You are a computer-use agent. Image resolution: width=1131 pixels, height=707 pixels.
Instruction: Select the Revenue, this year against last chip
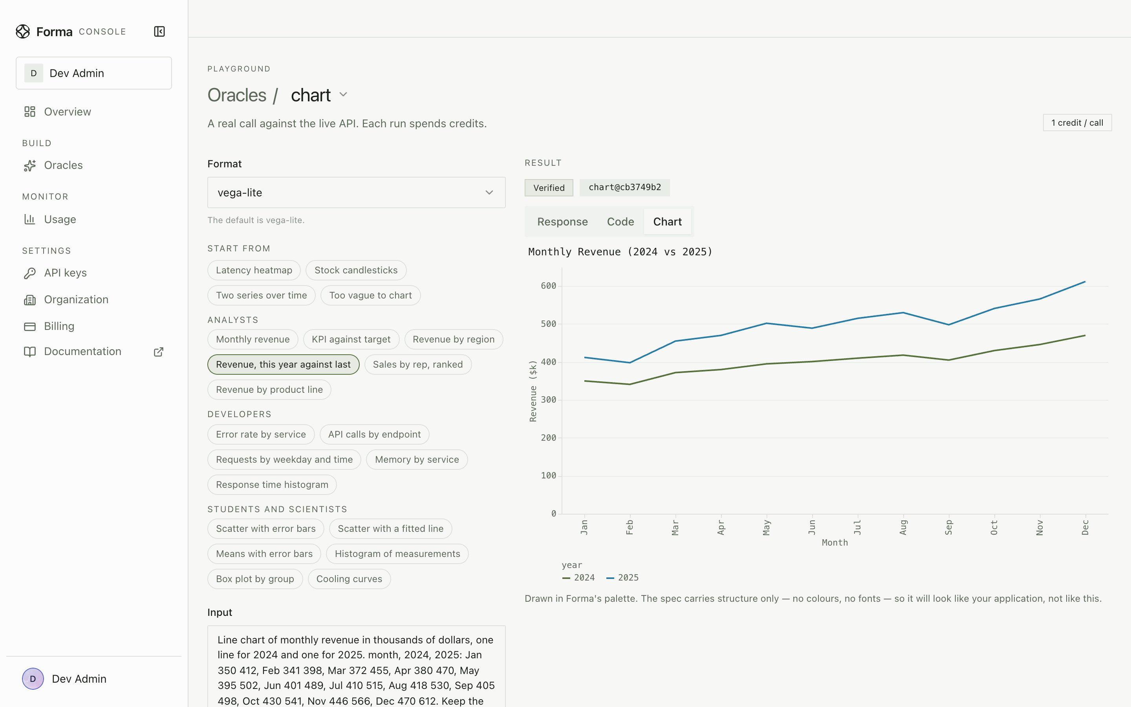[x=283, y=365]
